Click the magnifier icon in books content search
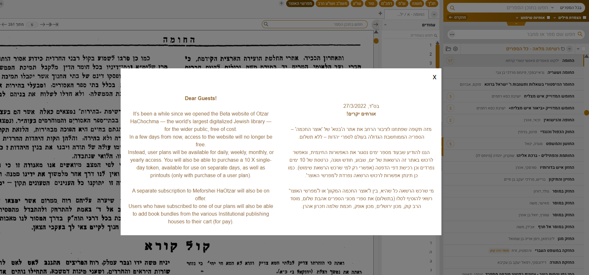Screen dimensions: 589x275 pos(452,8)
